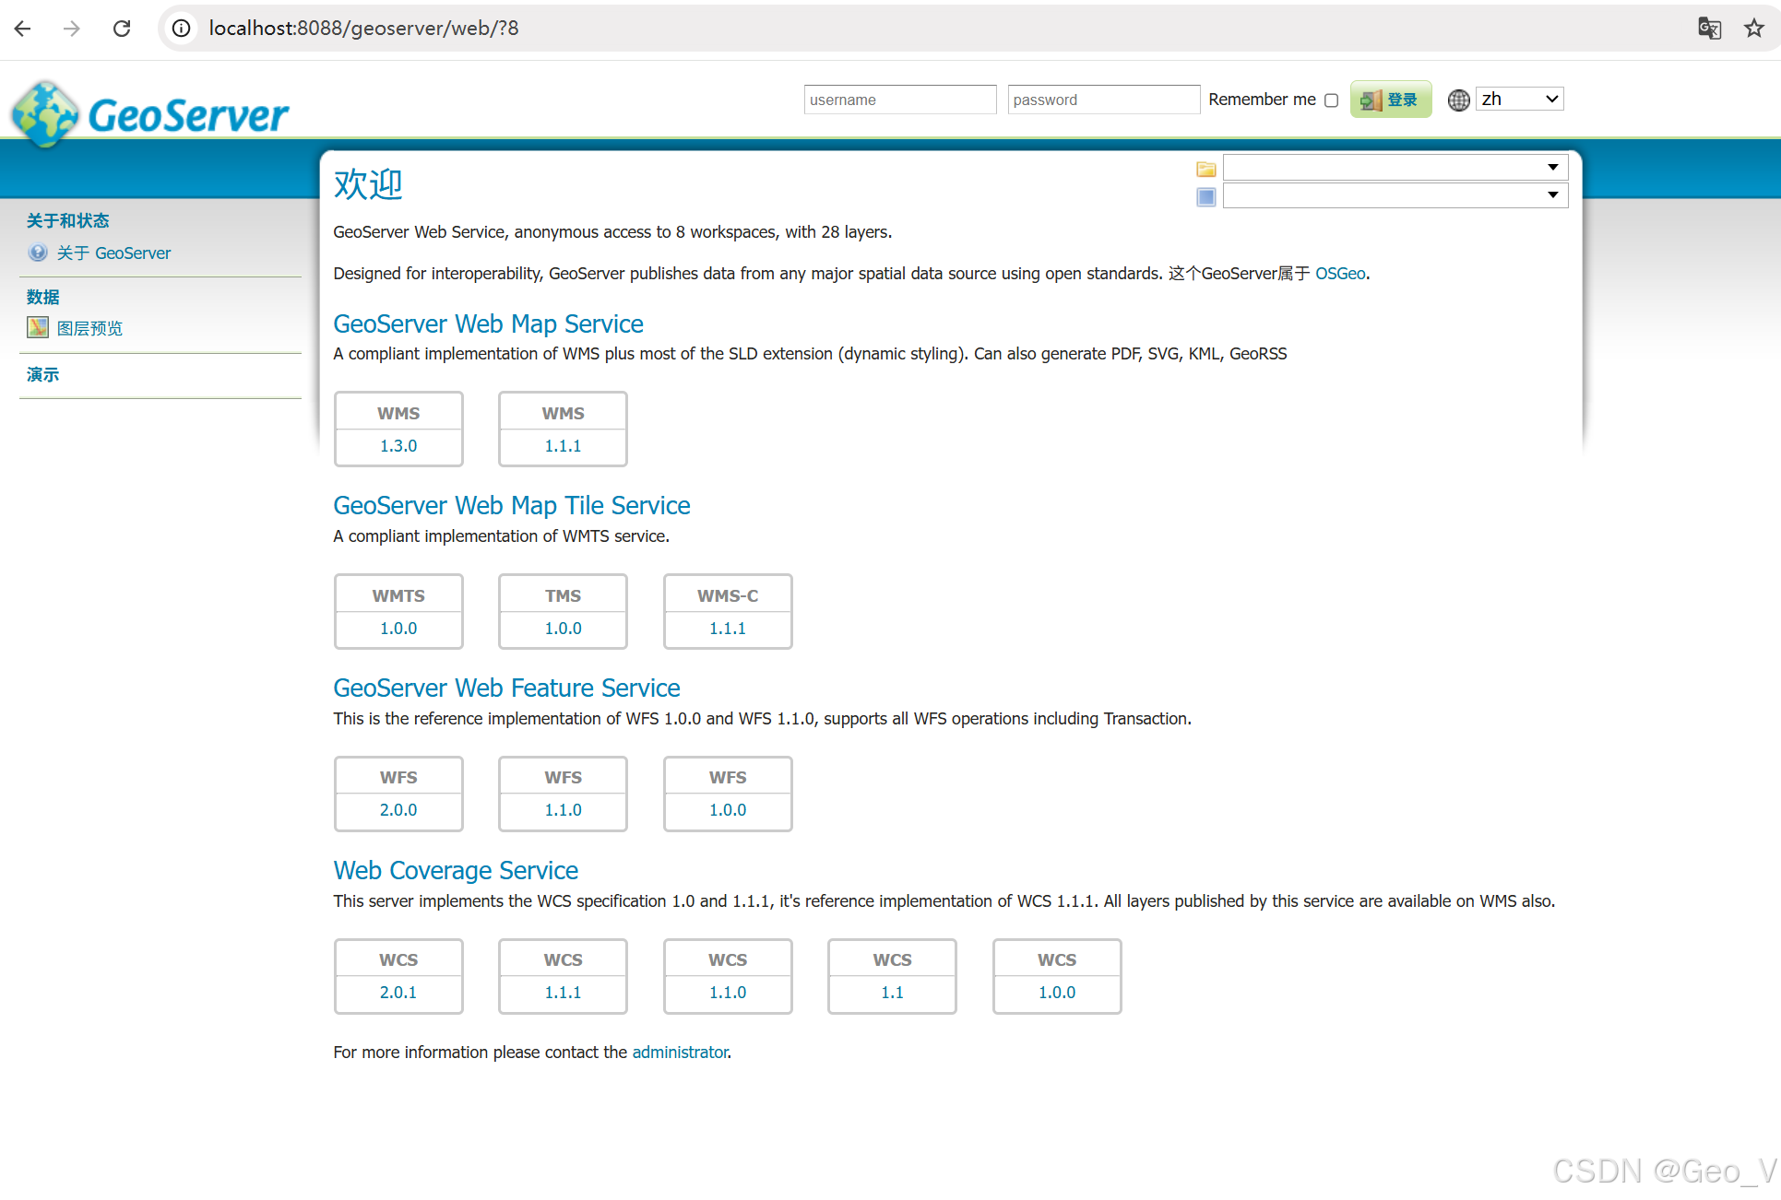
Task: Click the blue layer square icon
Action: coord(1205,196)
